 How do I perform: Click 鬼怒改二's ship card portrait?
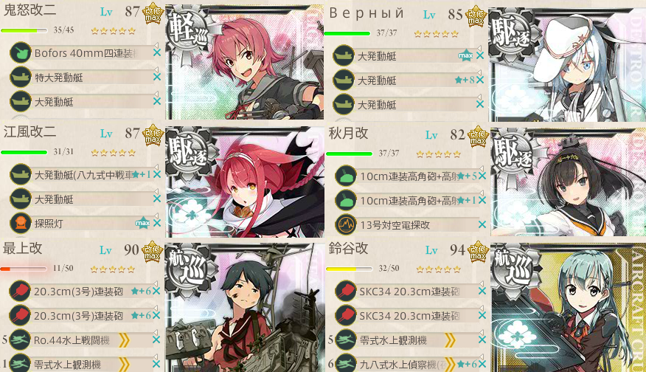pyautogui.click(x=245, y=62)
